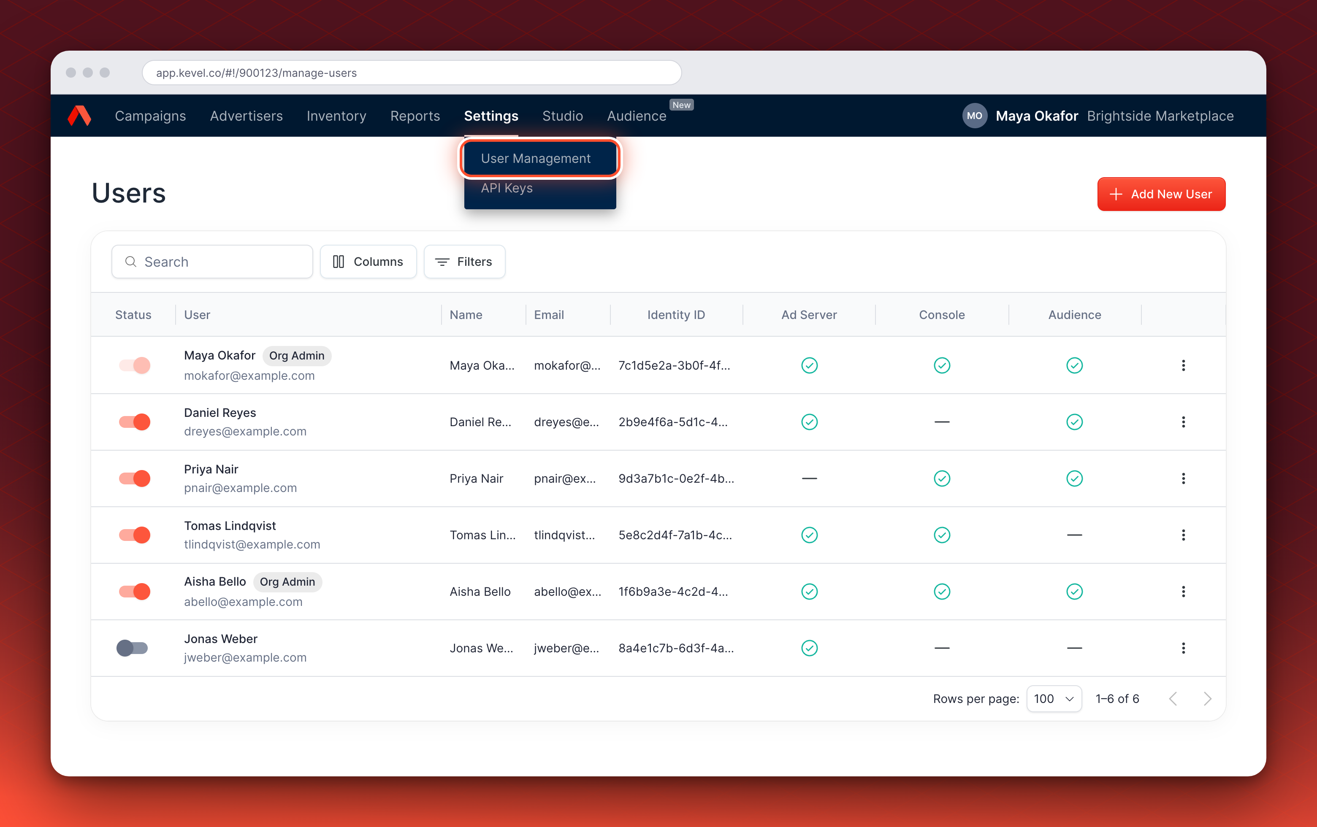The image size is (1317, 827).
Task: Click Ad Server checkmark for Daniel Reyes
Action: (x=809, y=422)
